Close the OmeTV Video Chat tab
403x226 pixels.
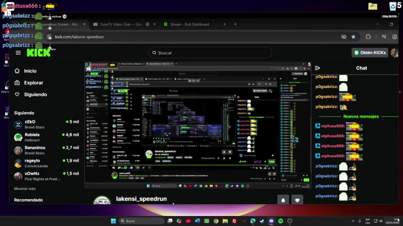tap(155, 24)
